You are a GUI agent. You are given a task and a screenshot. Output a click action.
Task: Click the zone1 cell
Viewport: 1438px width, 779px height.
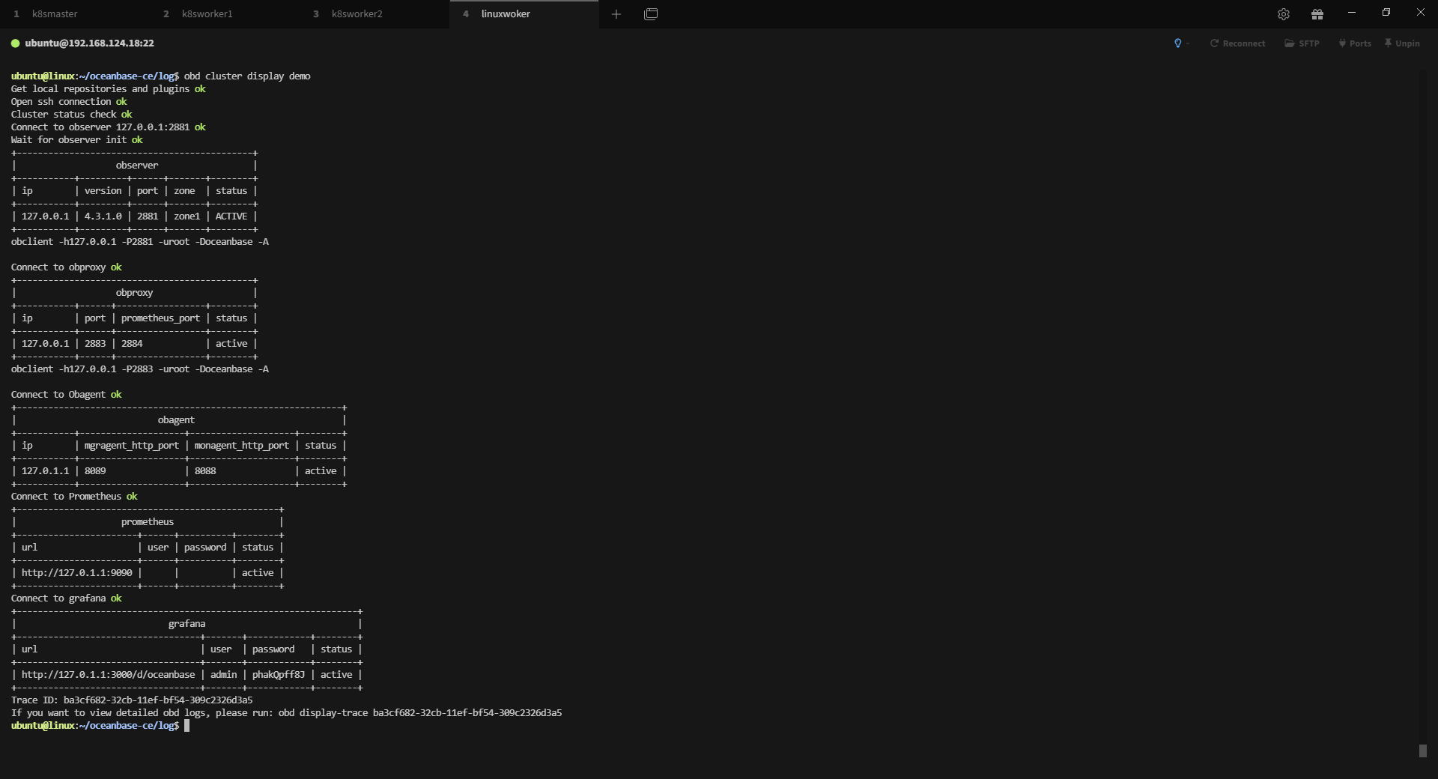point(187,216)
